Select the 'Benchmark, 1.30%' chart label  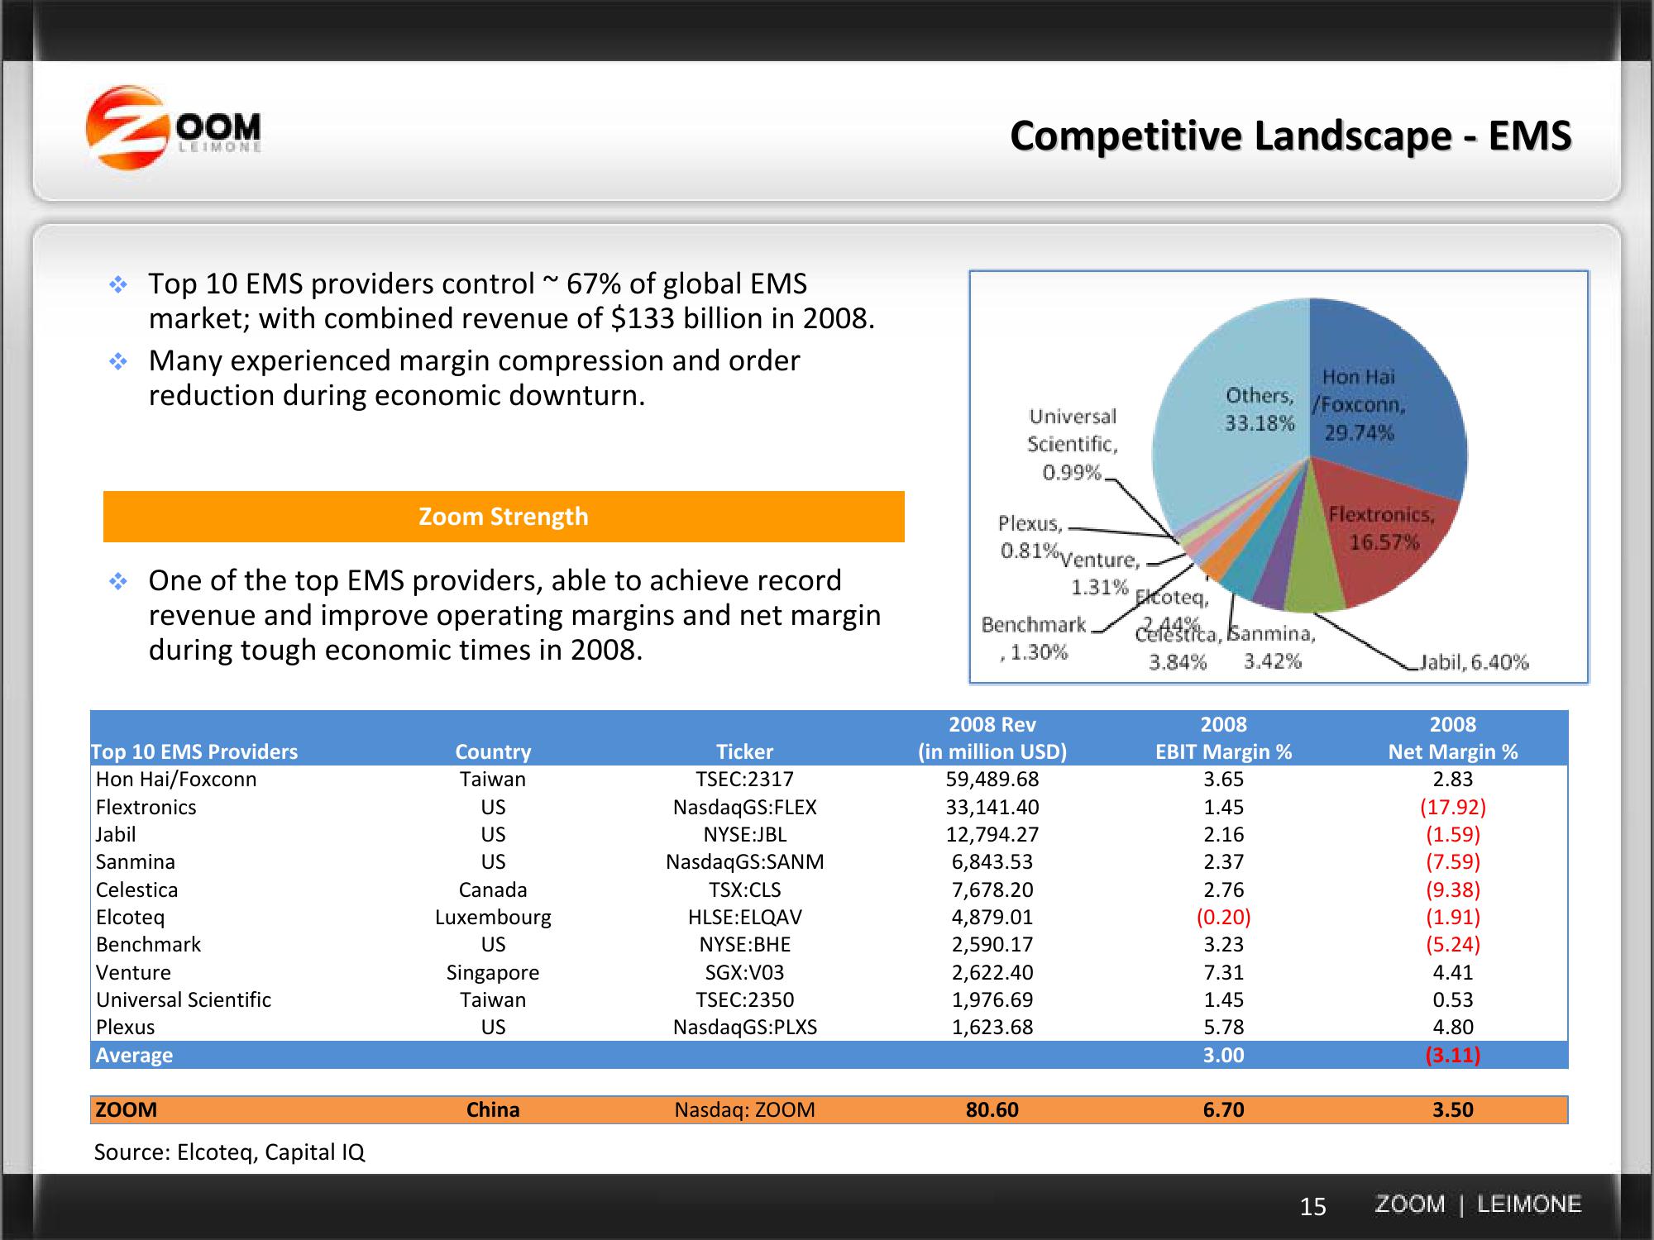[1033, 638]
